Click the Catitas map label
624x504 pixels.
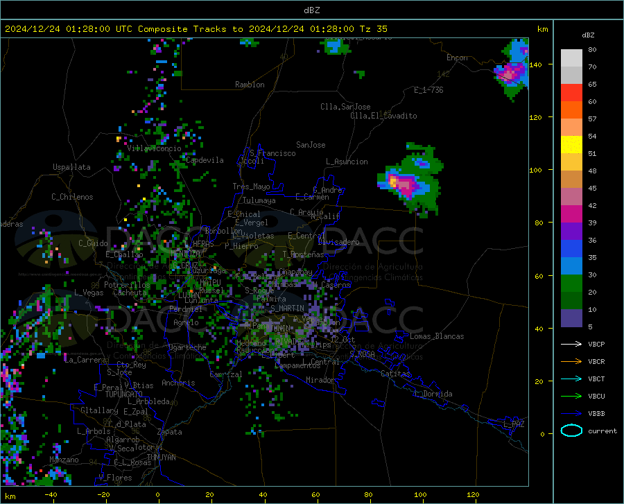click(396, 374)
